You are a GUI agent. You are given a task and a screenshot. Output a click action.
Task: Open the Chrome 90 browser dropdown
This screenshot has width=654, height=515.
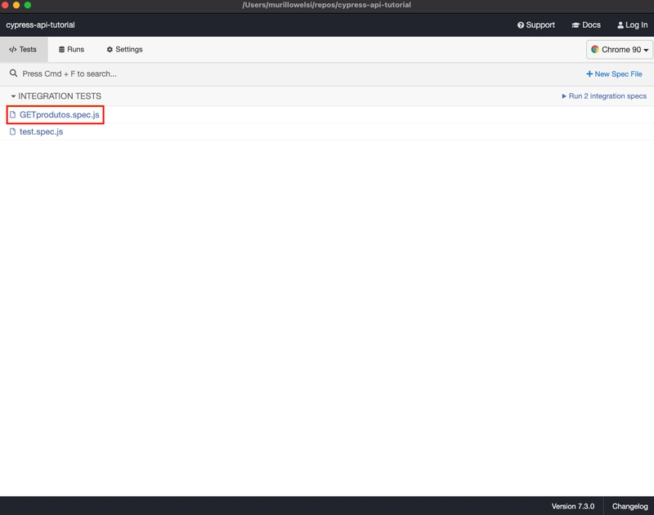pos(620,50)
